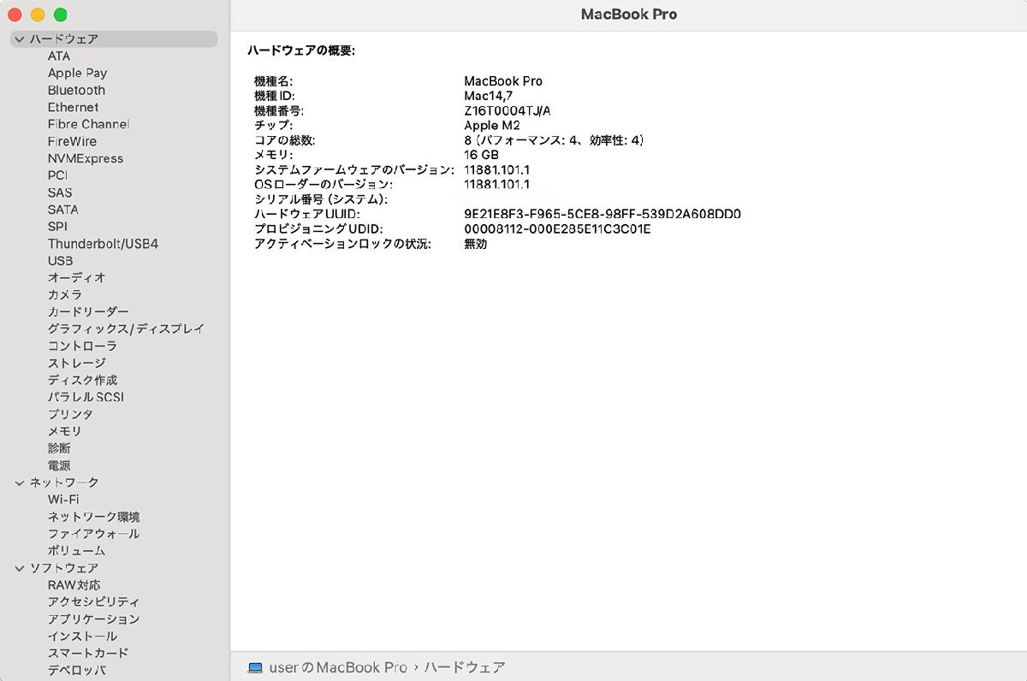Click activation lock status 無効
Viewport: 1027px width, 681px height.
(475, 244)
